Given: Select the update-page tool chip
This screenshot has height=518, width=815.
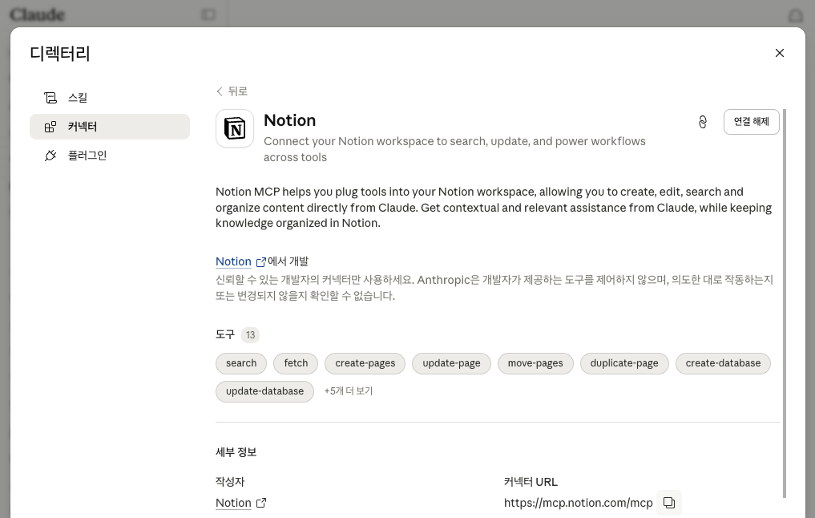Looking at the screenshot, I should coord(451,363).
